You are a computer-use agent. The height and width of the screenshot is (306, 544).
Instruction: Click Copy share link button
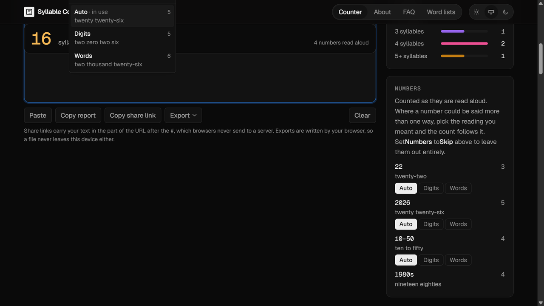click(133, 115)
